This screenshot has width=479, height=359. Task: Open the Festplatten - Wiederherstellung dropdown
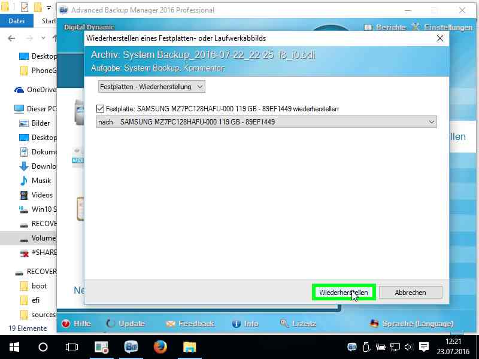point(151,87)
